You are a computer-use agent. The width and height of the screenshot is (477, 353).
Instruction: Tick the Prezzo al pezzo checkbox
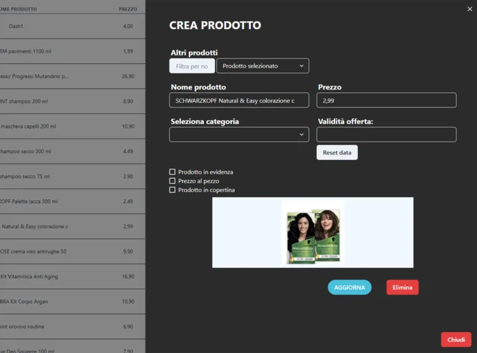(172, 181)
